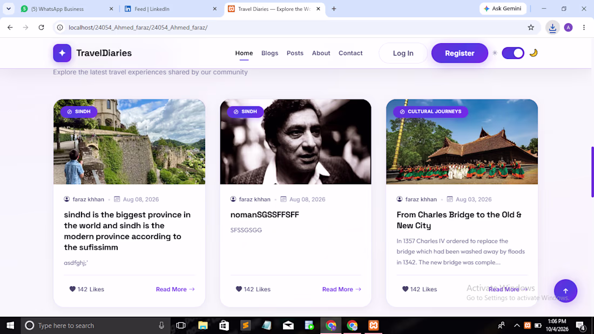The height and width of the screenshot is (334, 594).
Task: Open the temple dancers photo thumbnail
Action: click(x=462, y=142)
